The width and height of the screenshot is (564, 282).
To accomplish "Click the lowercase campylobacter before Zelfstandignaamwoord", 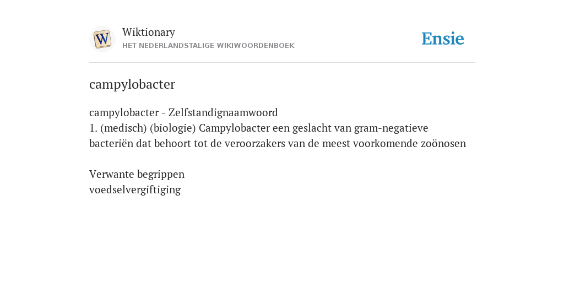I will point(124,112).
